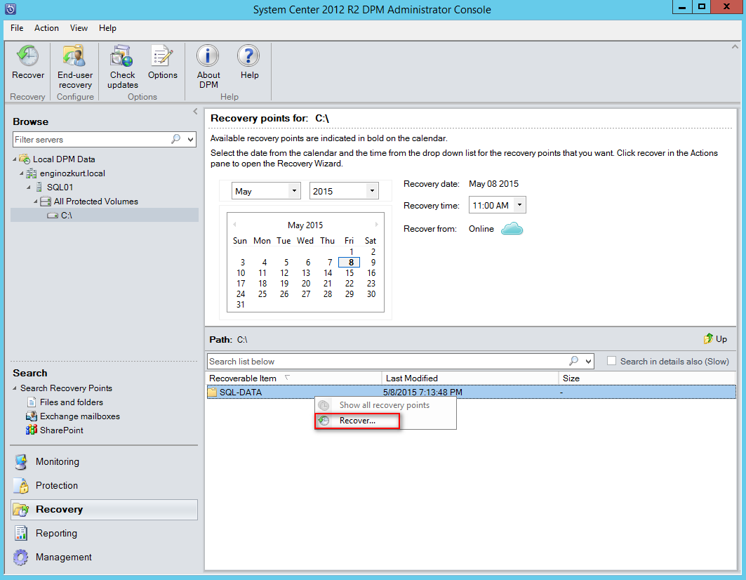This screenshot has width=746, height=580.
Task: Open the Help ribbon icon
Action: pyautogui.click(x=248, y=55)
